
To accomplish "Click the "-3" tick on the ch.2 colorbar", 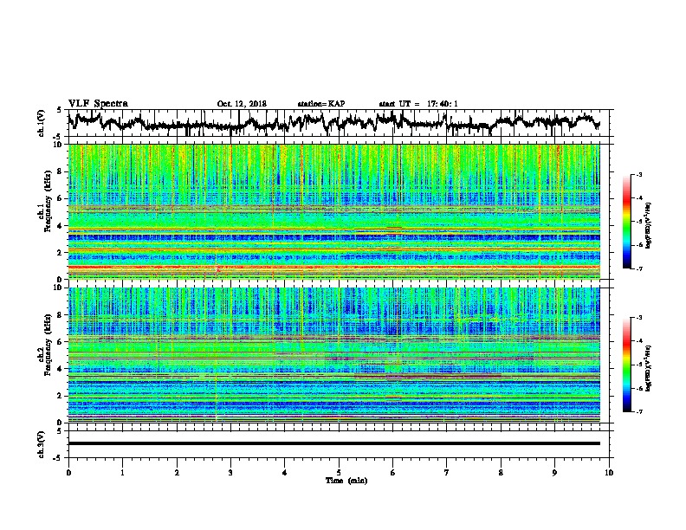I will tap(639, 318).
